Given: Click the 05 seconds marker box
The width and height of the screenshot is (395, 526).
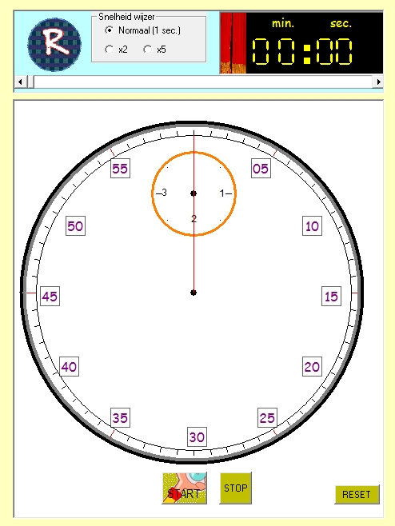Looking at the screenshot, I should tap(261, 169).
